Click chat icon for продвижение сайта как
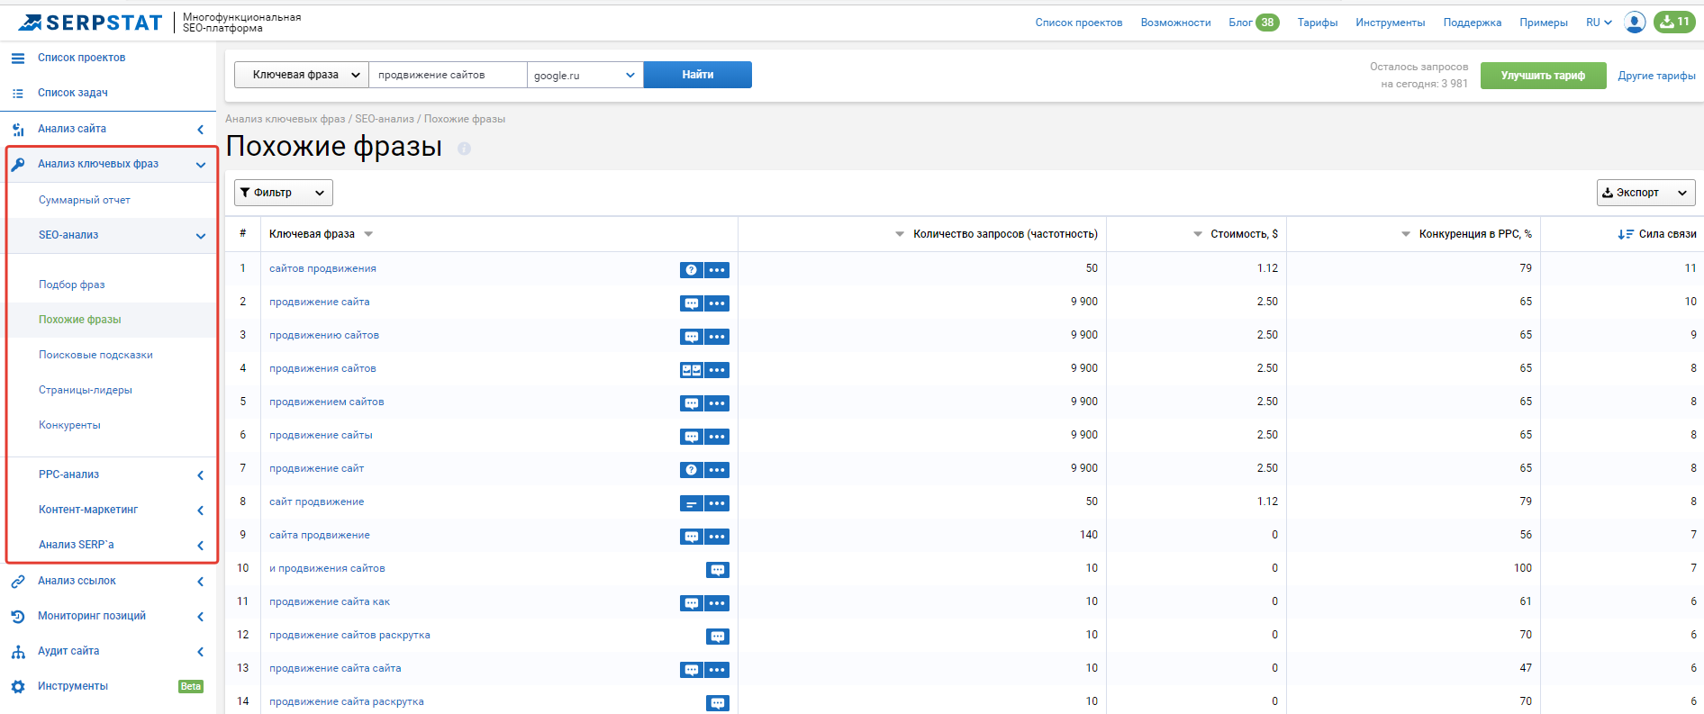The image size is (1704, 714). (x=691, y=603)
